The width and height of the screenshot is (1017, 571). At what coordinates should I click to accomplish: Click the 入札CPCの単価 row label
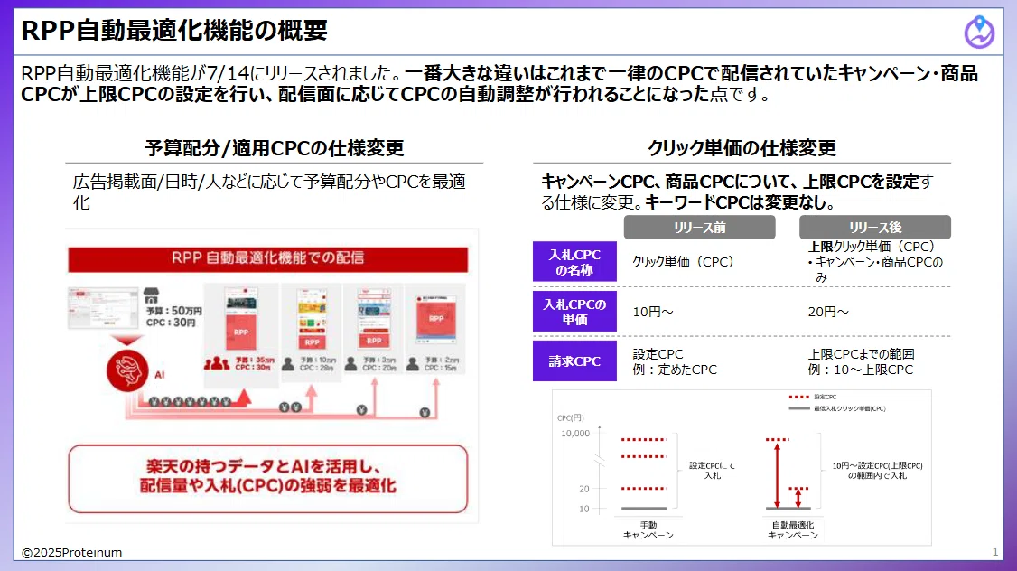pos(574,312)
